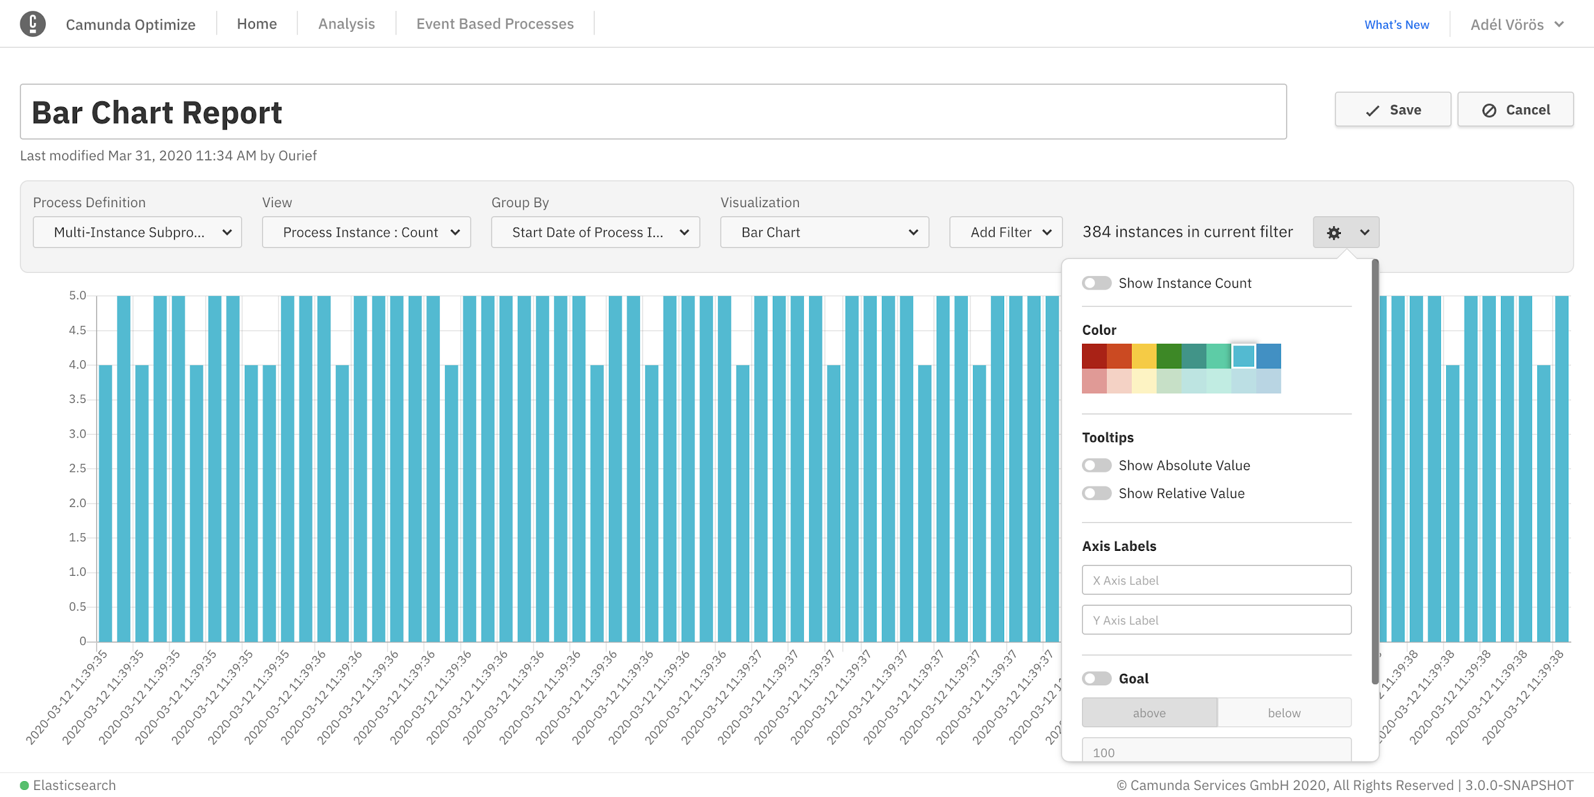Open the Group By dropdown
Image resolution: width=1594 pixels, height=797 pixels.
(595, 233)
